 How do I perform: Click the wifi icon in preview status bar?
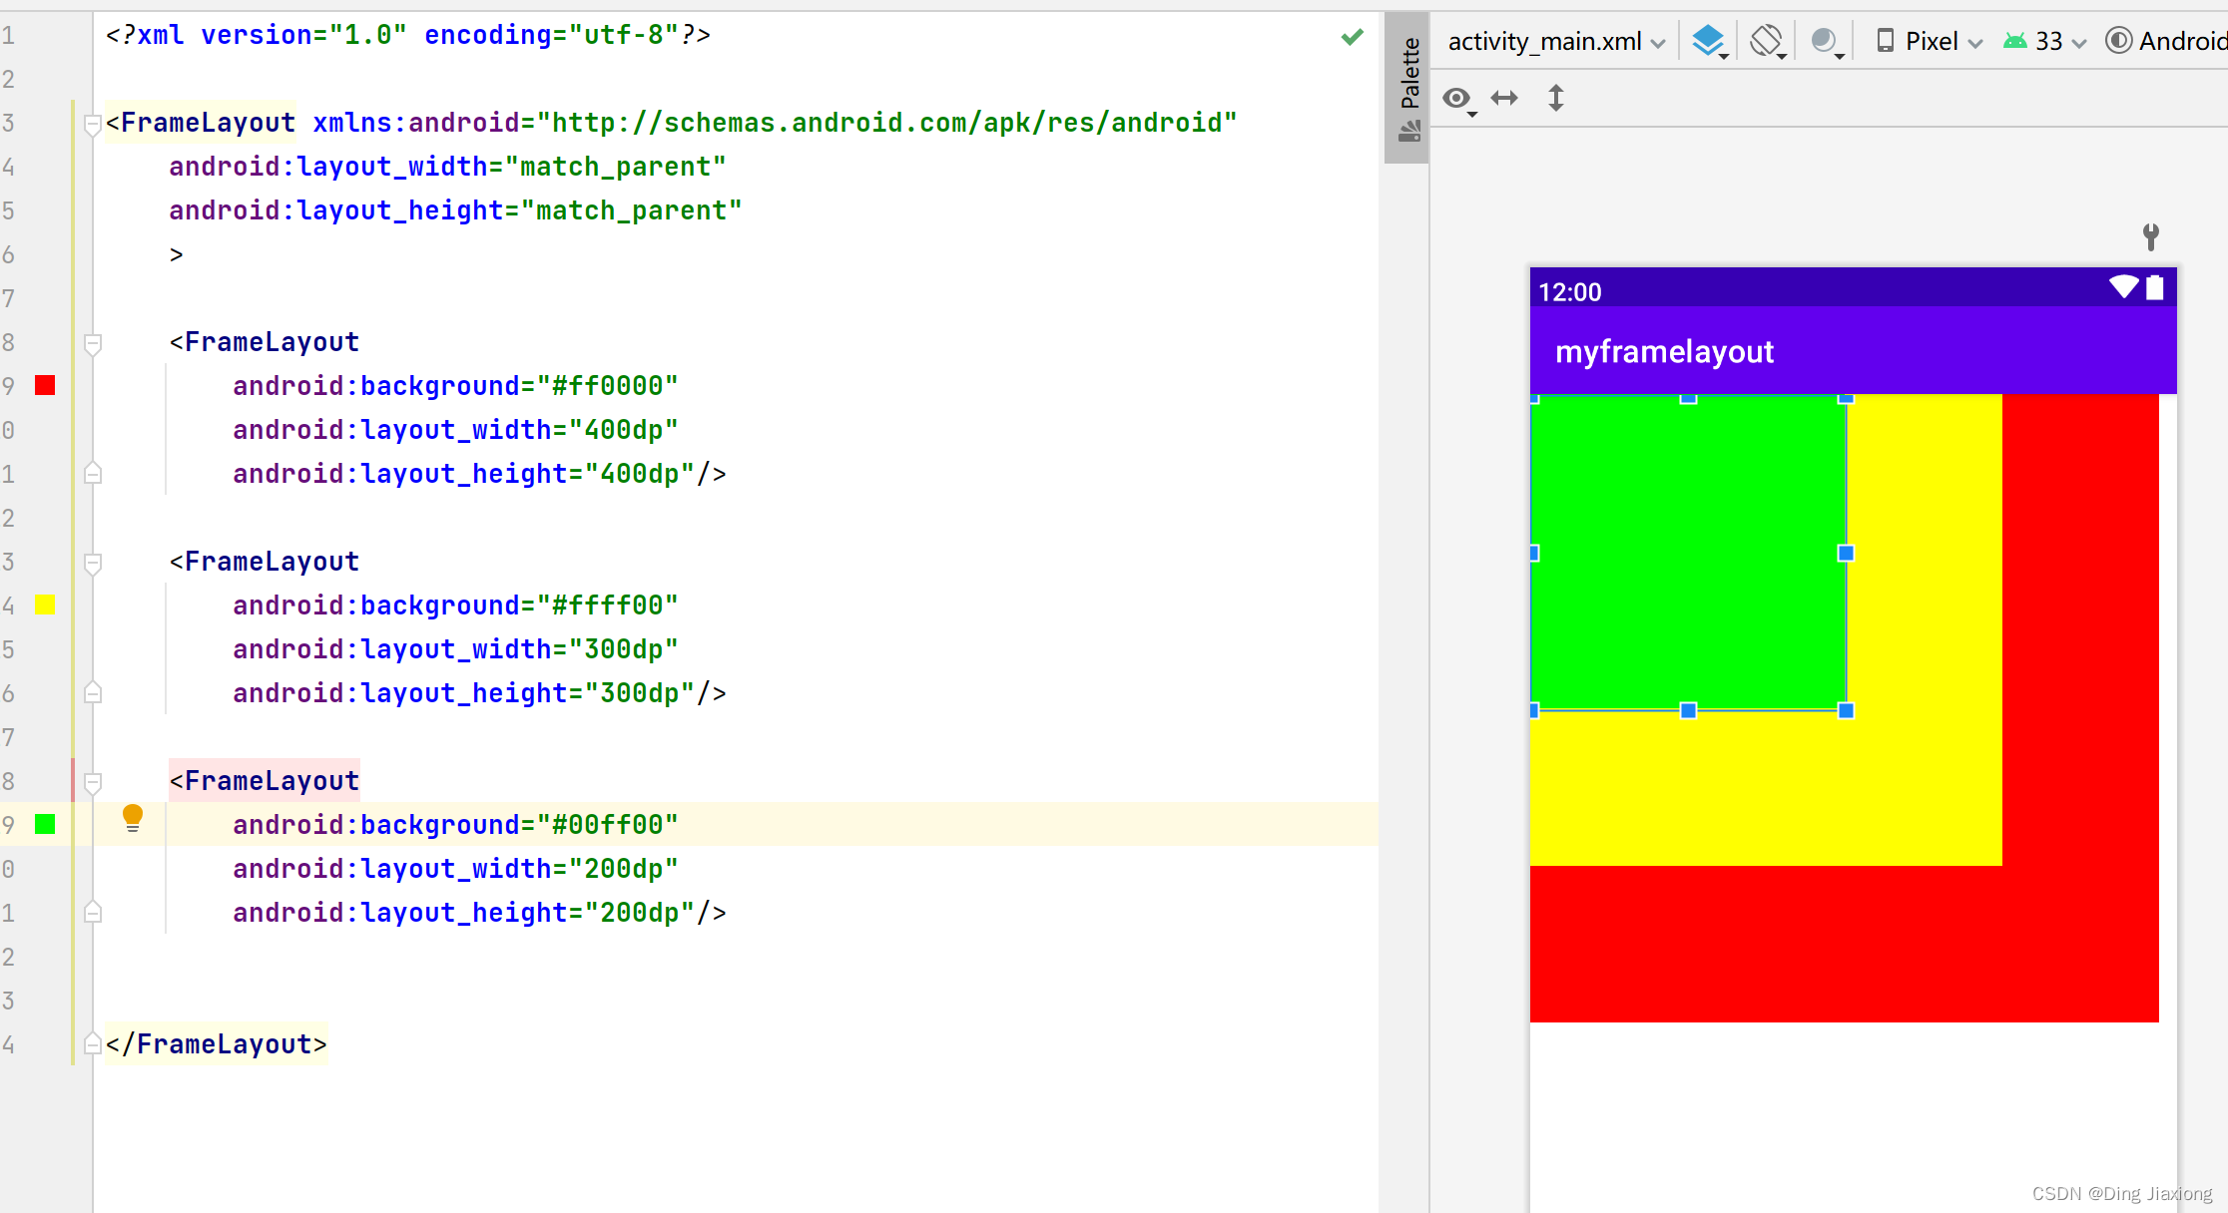[2123, 287]
